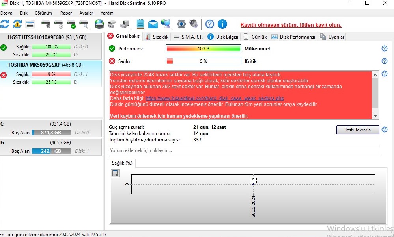Screen dimensions: 394x237
Task: Click the 20.02.2024 date label on graph
Action: 253,206
